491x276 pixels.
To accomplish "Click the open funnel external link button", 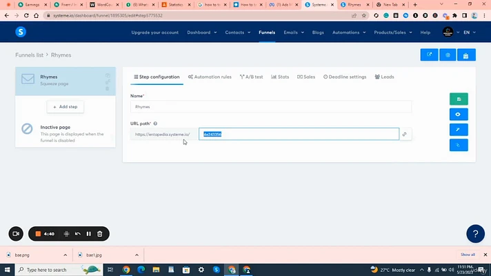I will point(429,55).
